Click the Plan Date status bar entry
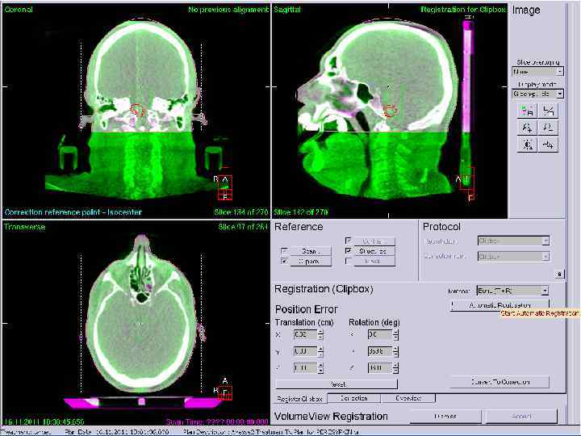This screenshot has width=581, height=436. 116,432
